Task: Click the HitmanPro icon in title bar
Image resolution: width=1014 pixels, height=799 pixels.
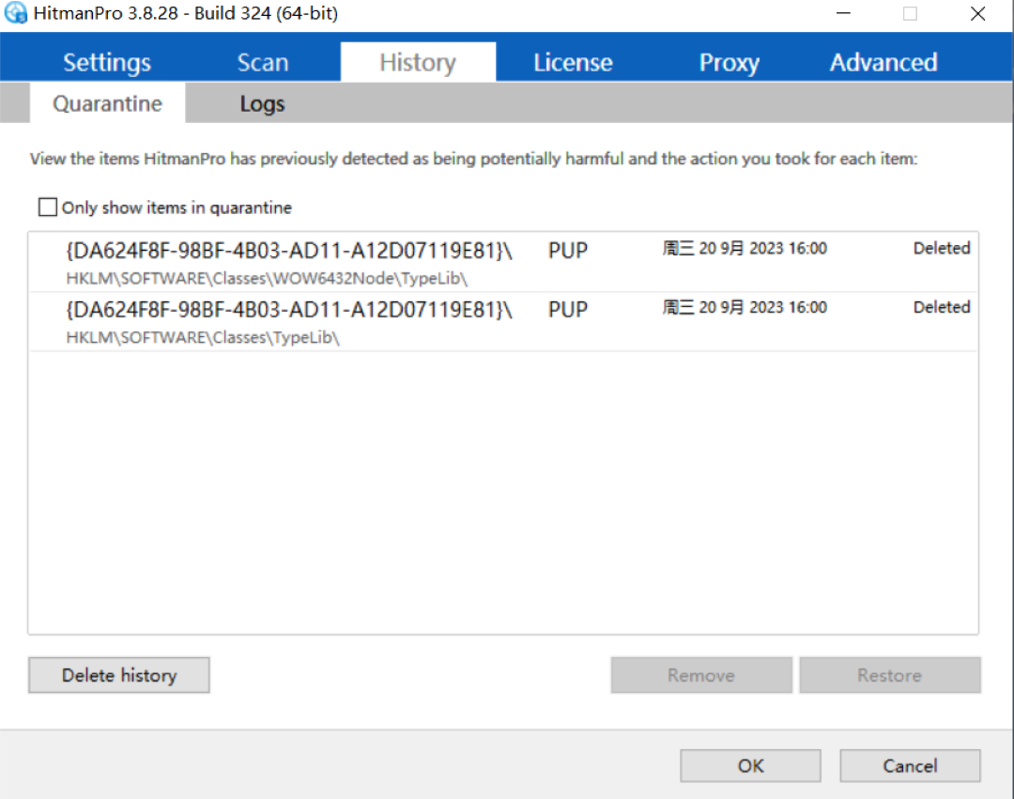Action: click(x=16, y=14)
